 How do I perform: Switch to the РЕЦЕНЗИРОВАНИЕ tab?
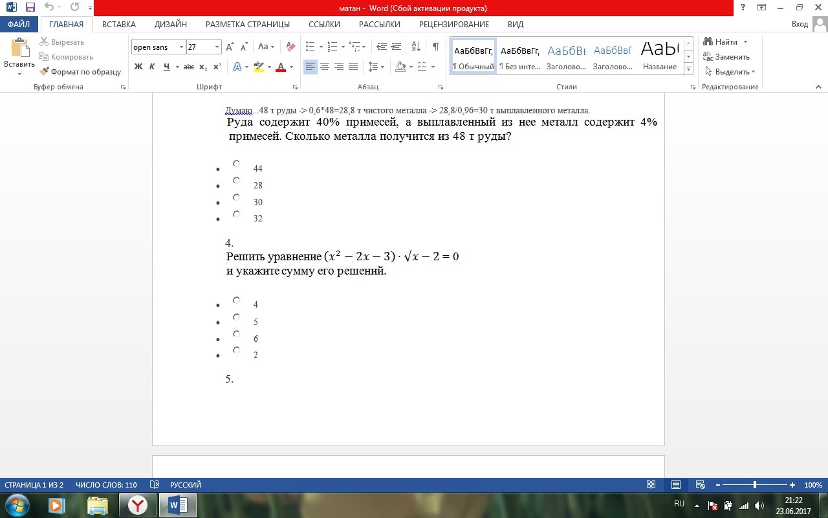click(453, 25)
